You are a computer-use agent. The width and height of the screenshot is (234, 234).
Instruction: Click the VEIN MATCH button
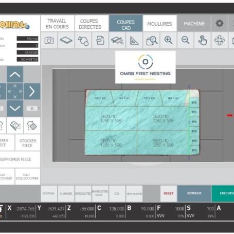coord(134,193)
